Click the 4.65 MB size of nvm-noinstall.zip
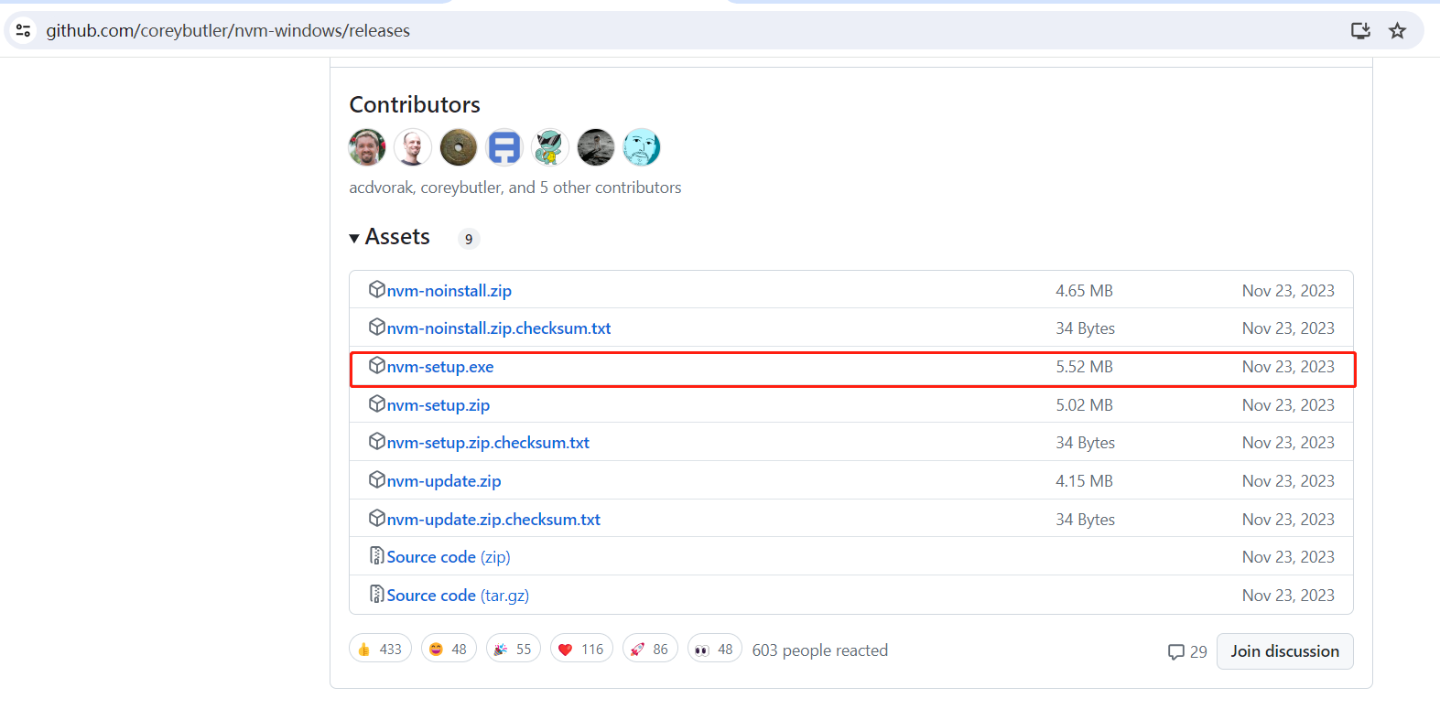The image size is (1440, 709). [x=1085, y=291]
